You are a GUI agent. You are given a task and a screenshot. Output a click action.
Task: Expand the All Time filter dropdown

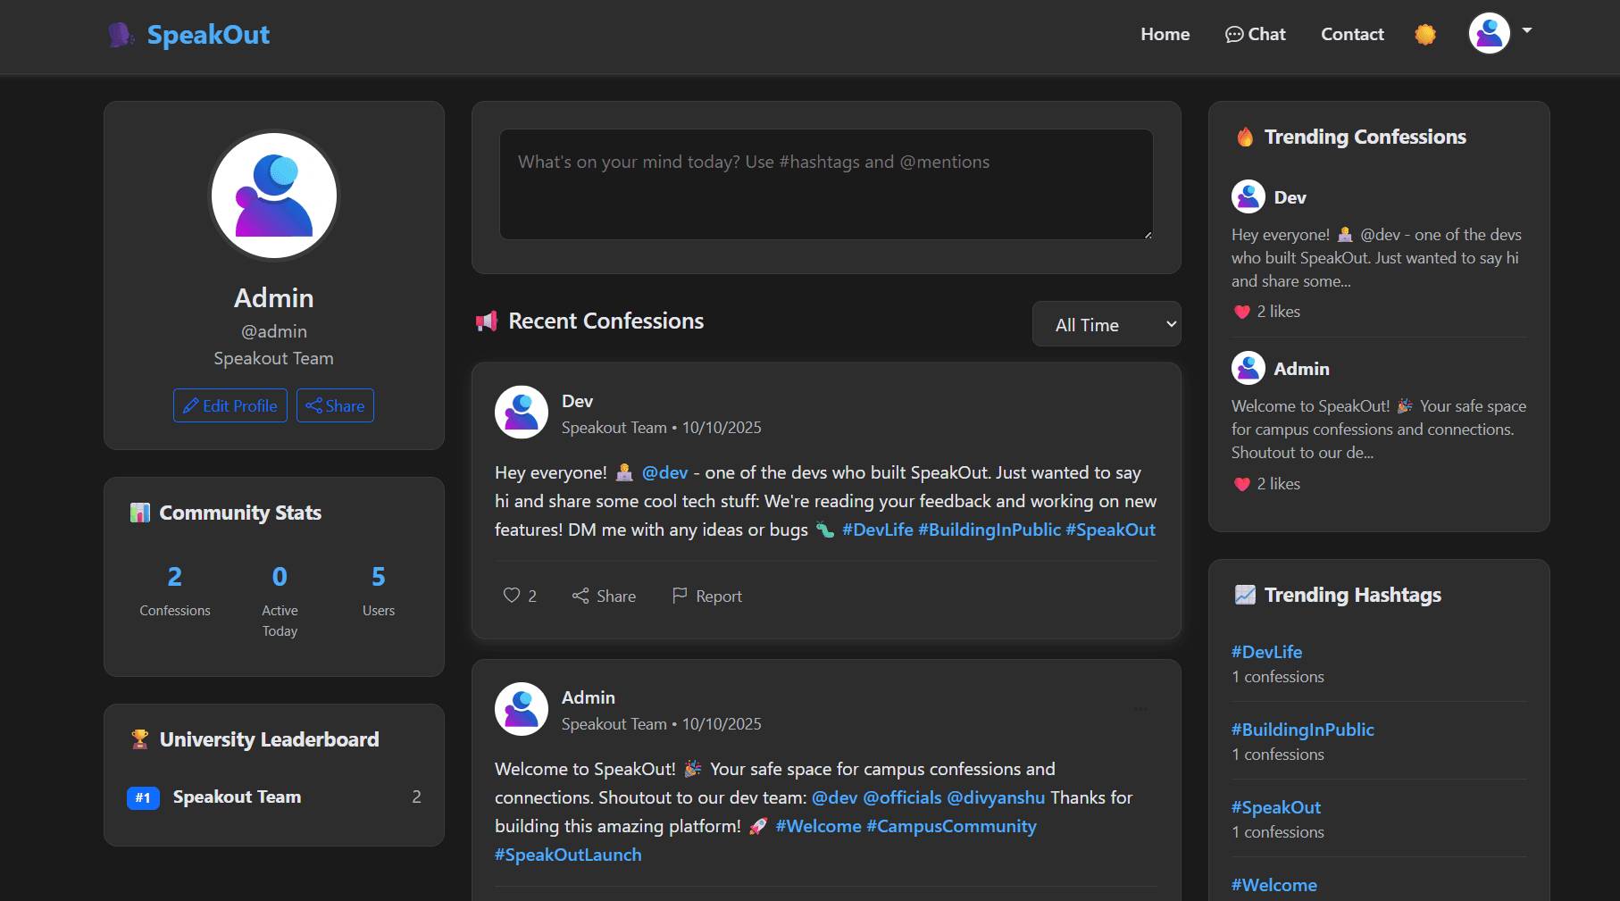click(1106, 324)
